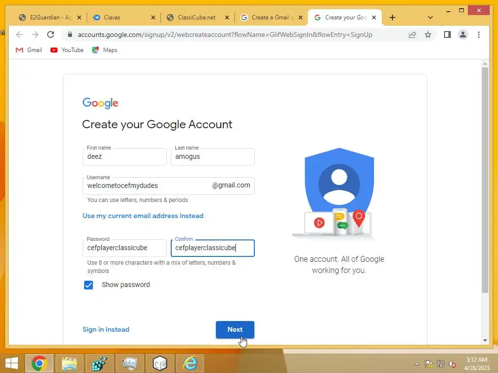Click the muted volume tray icon
Screen dimensions: 498x373
[x=452, y=364]
